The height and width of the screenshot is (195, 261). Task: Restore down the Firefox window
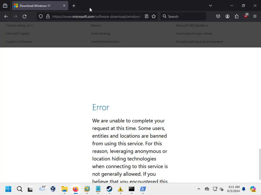point(243,6)
